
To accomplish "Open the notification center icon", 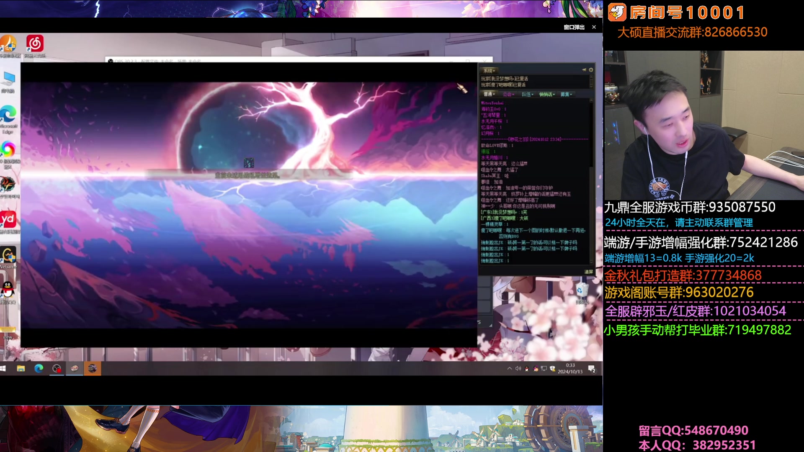I will (592, 369).
